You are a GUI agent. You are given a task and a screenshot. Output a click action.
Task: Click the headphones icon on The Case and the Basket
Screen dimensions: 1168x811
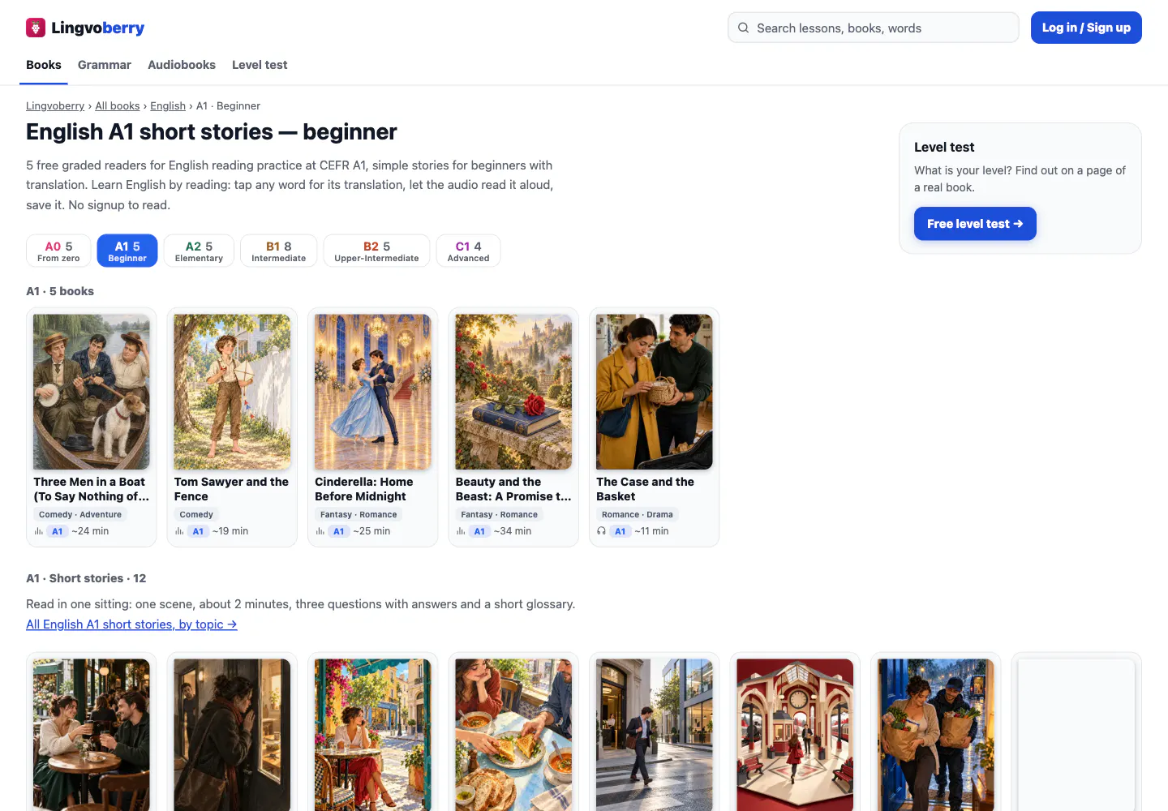pos(601,531)
